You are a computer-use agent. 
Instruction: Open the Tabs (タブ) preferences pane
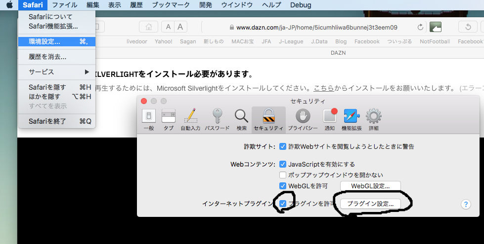pyautogui.click(x=168, y=120)
